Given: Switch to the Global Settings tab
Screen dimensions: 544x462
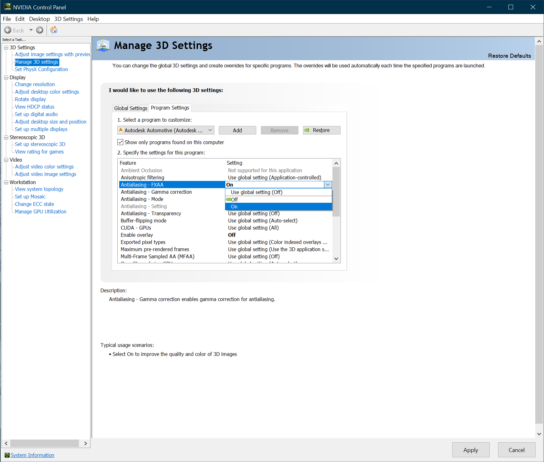Looking at the screenshot, I should [130, 108].
